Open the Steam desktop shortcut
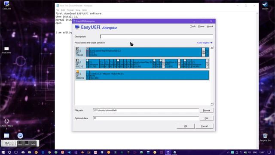The width and height of the screenshot is (275, 155). (265, 5)
